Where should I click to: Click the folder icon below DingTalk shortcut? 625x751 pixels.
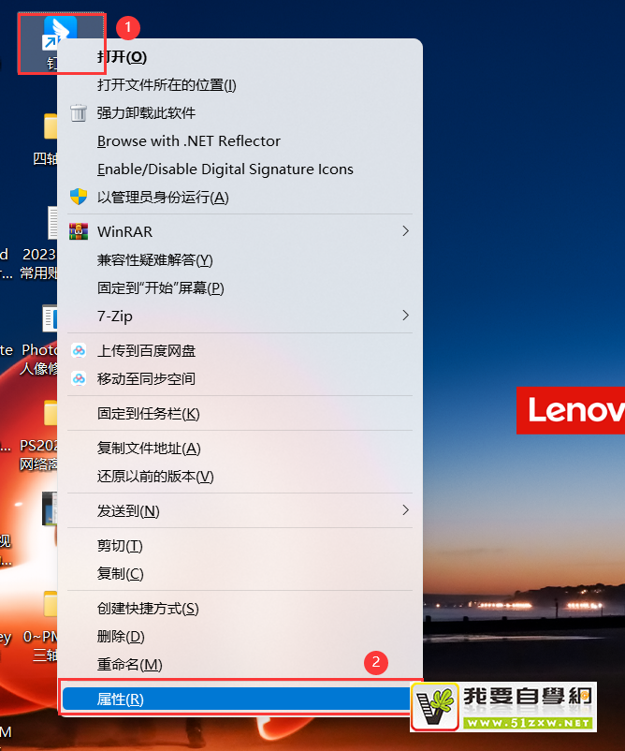50,126
